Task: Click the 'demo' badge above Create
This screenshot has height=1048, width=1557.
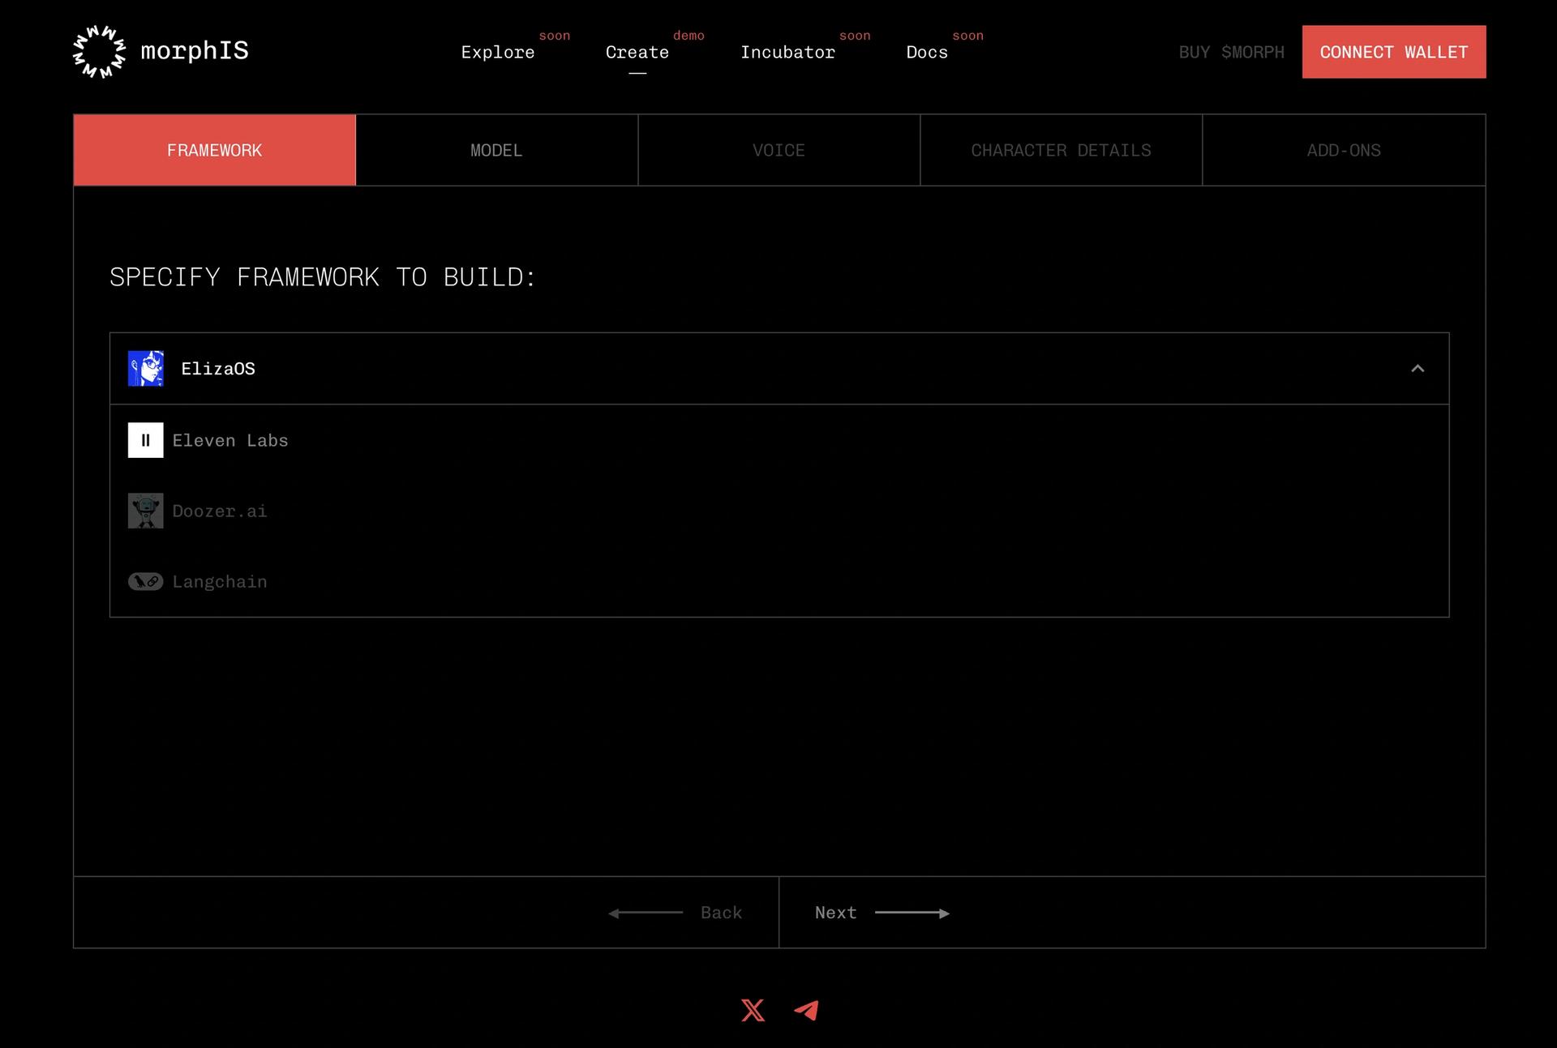Action: (x=688, y=36)
